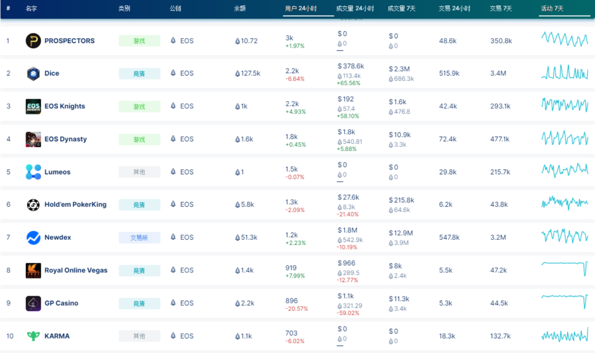Image resolution: width=595 pixels, height=353 pixels.
Task: Open the EOS Knights name link
Action: click(65, 106)
